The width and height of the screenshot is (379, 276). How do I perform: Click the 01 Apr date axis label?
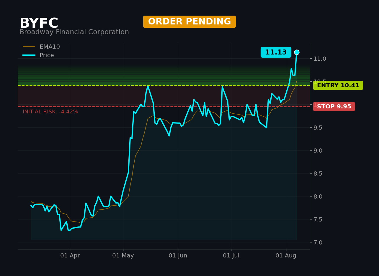[x=70, y=256]
